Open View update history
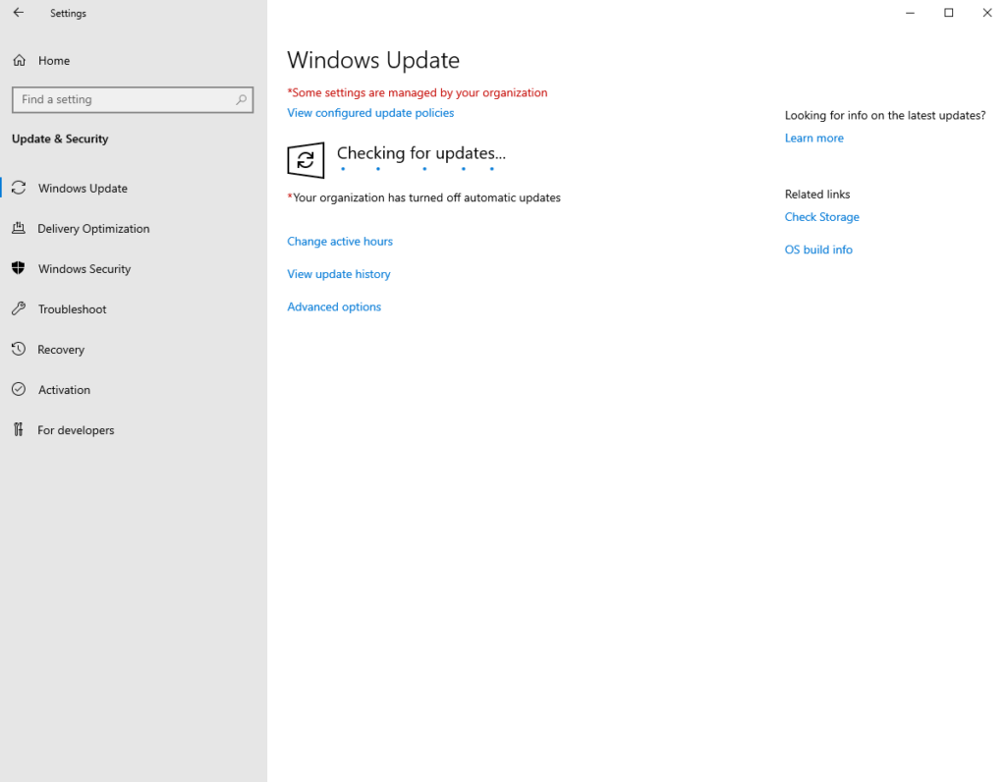Viewport: 1006px width, 782px height. tap(339, 274)
